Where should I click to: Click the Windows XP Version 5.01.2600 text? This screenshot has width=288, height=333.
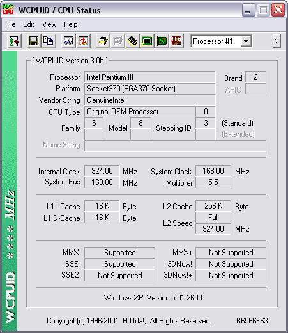point(153,298)
